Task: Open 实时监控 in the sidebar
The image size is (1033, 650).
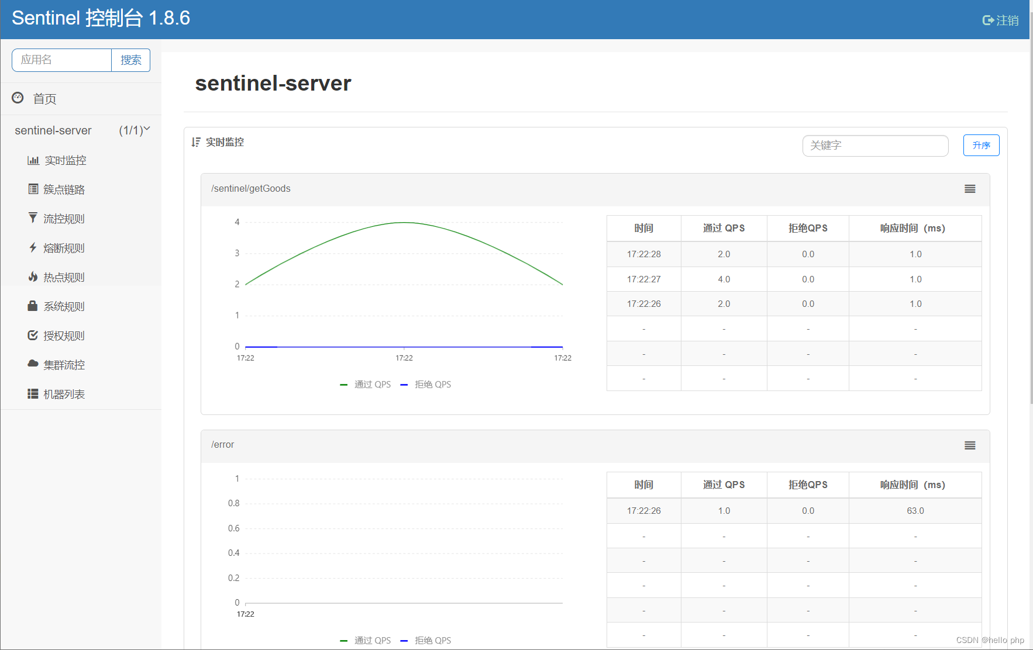Action: tap(66, 160)
